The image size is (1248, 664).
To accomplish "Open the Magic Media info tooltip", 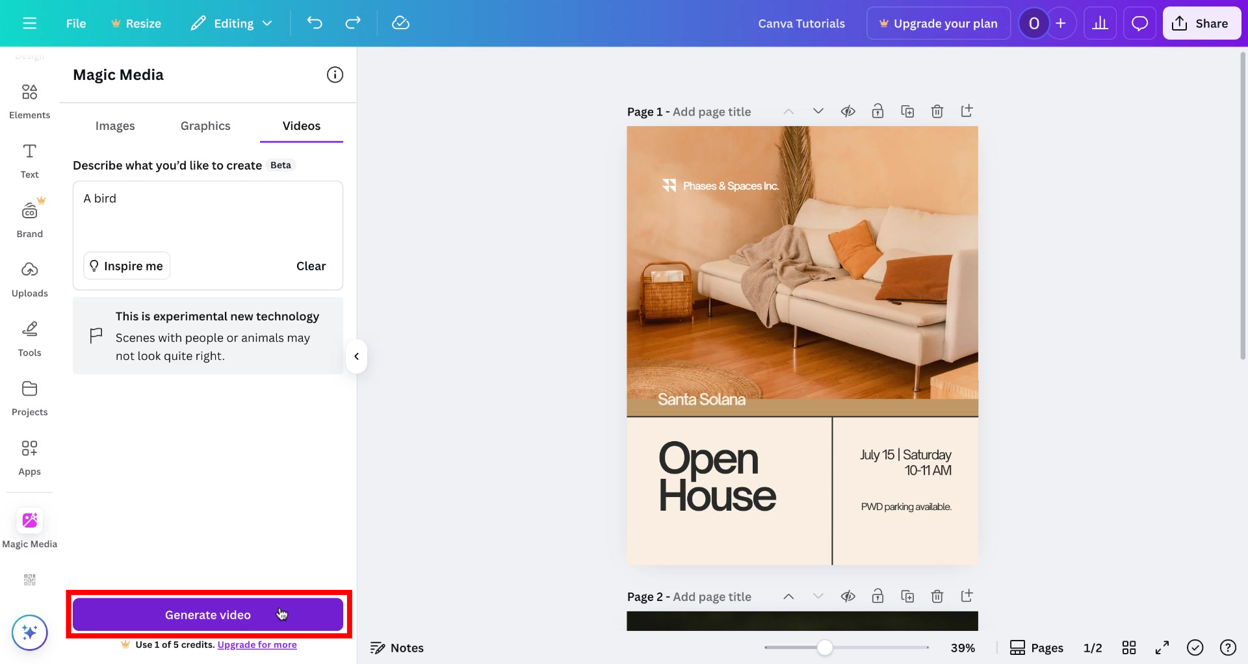I will pyautogui.click(x=335, y=75).
